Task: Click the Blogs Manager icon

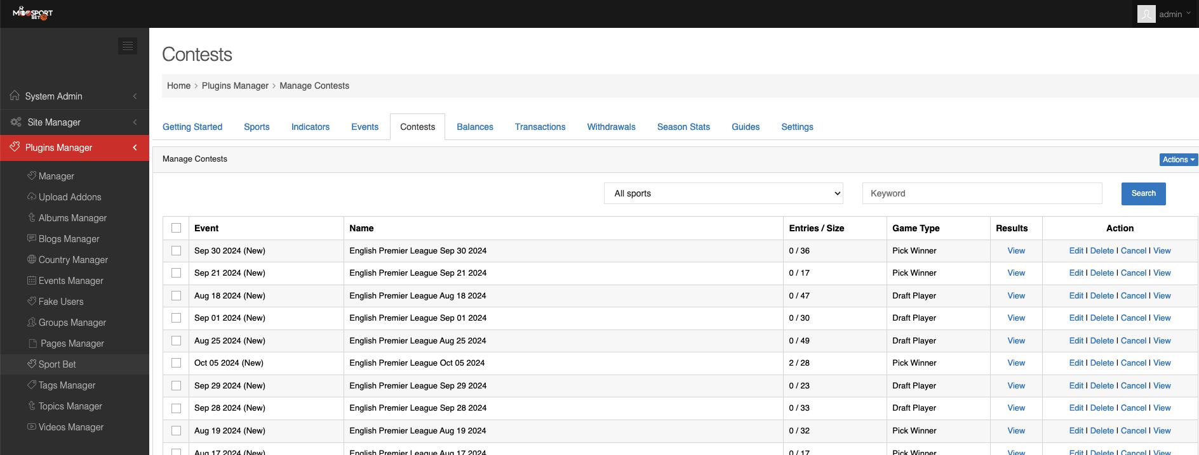Action: (x=32, y=238)
